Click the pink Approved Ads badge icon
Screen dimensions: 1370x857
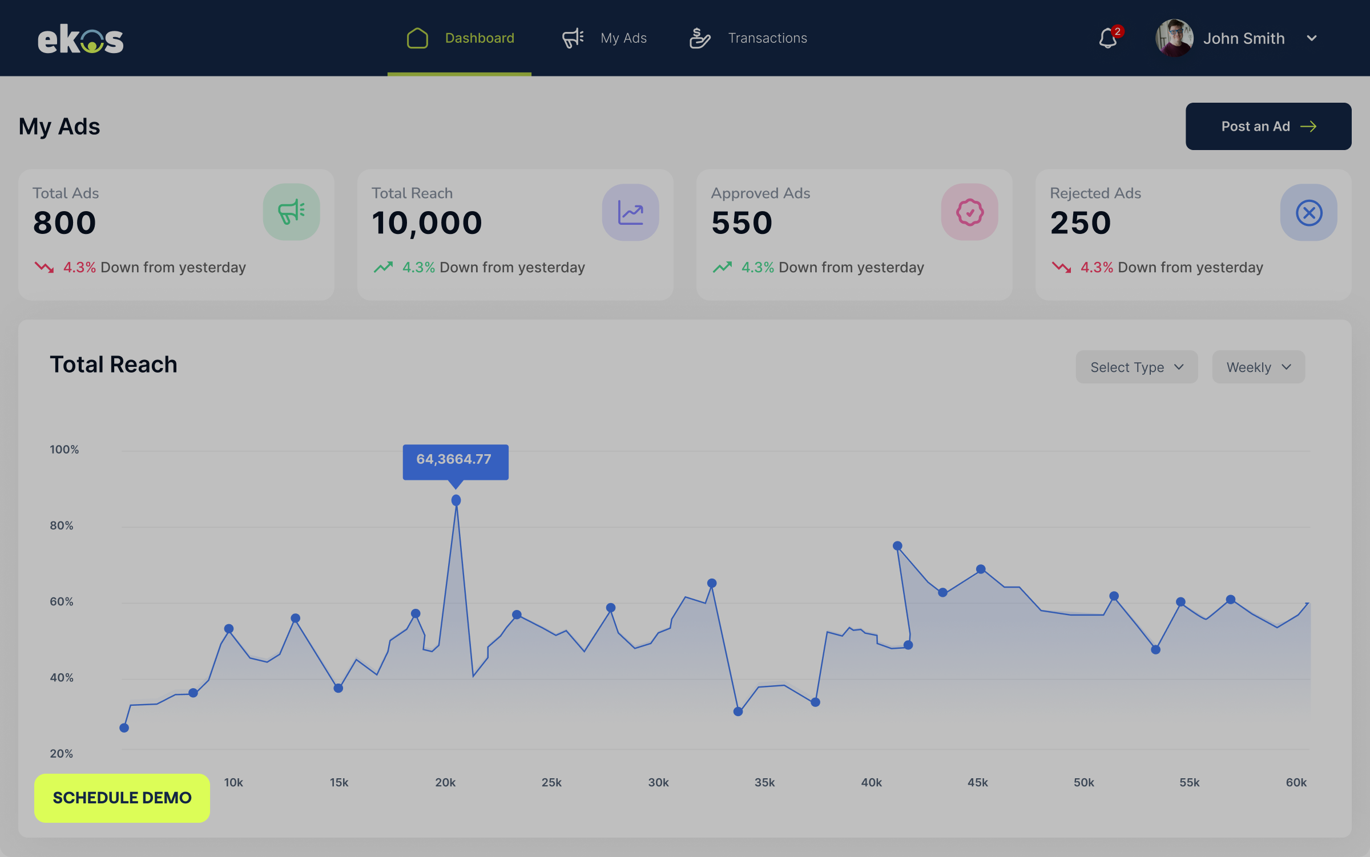pyautogui.click(x=969, y=212)
